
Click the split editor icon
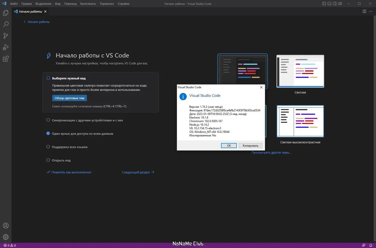[364, 12]
